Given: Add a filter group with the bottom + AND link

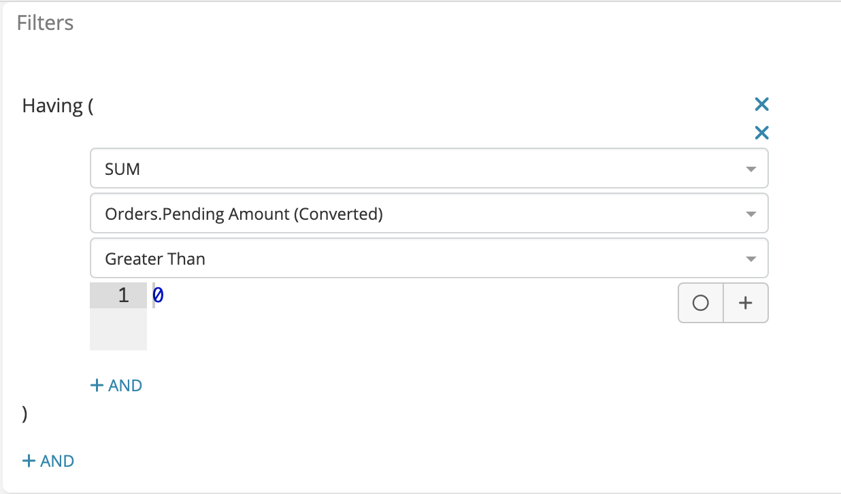Looking at the screenshot, I should pyautogui.click(x=48, y=461).
